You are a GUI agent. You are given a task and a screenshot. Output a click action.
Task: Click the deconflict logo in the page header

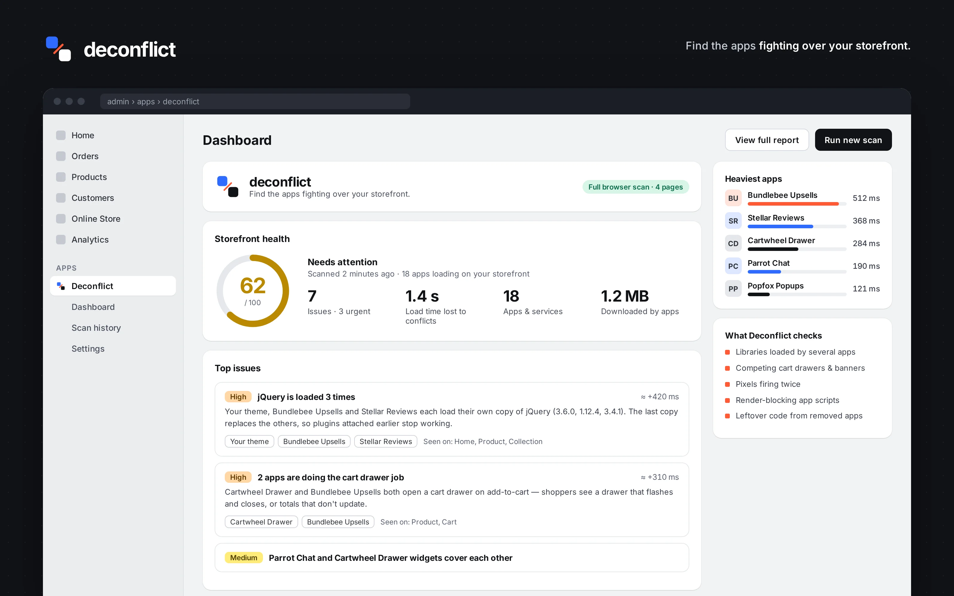click(58, 49)
